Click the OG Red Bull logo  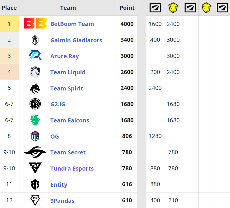point(35,136)
